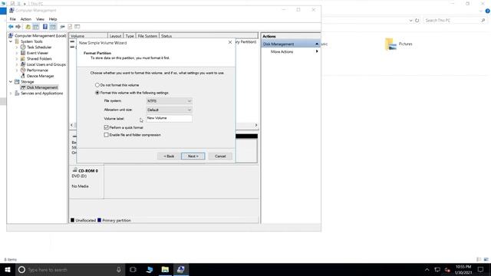Click the rightmost view layout toolbar icon
This screenshot has height=276, width=491.
tap(77, 27)
